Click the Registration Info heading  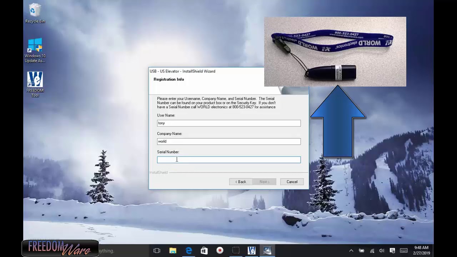169,79
